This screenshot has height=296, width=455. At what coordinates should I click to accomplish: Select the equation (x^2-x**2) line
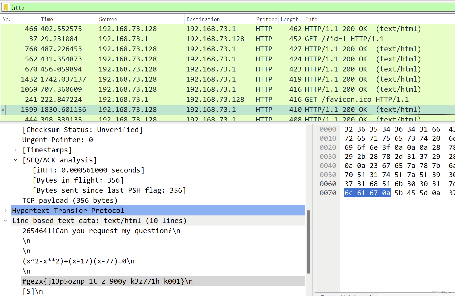[x=78, y=261]
